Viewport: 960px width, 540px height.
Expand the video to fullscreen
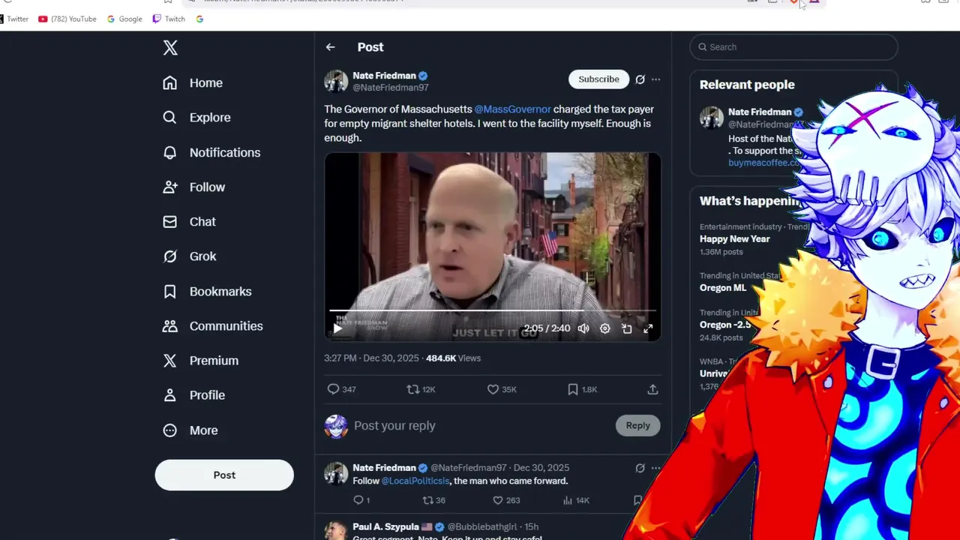click(648, 328)
